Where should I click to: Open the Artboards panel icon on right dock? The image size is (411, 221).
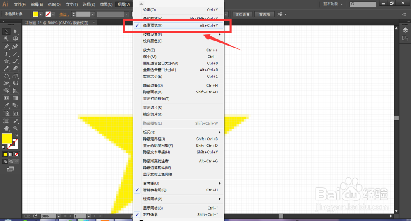pyautogui.click(x=405, y=39)
